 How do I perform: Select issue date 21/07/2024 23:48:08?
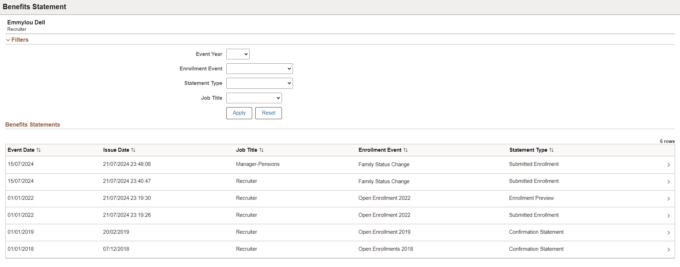click(127, 164)
